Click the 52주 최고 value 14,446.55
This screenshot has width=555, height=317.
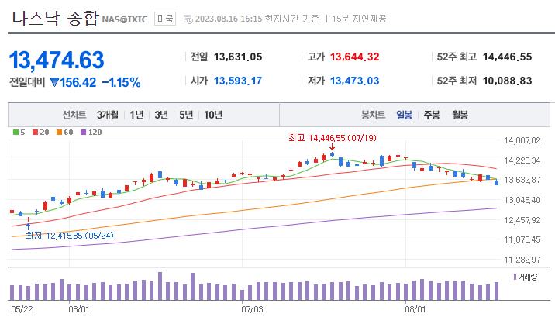pos(507,57)
